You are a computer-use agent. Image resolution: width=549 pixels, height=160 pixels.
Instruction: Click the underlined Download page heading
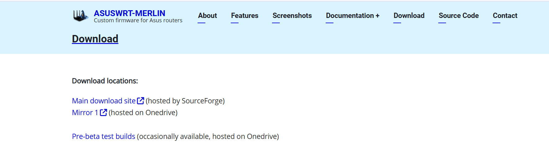coord(95,39)
